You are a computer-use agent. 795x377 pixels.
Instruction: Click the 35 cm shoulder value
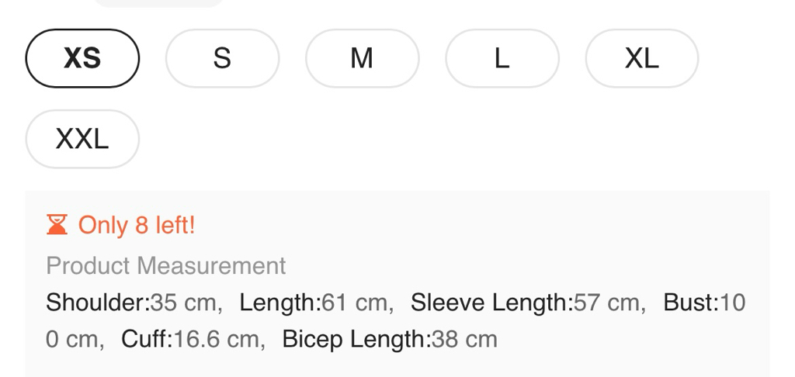(183, 303)
